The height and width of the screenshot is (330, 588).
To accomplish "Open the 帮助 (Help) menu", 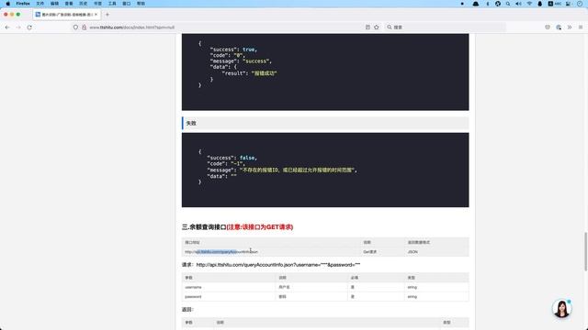I will (141, 4).
